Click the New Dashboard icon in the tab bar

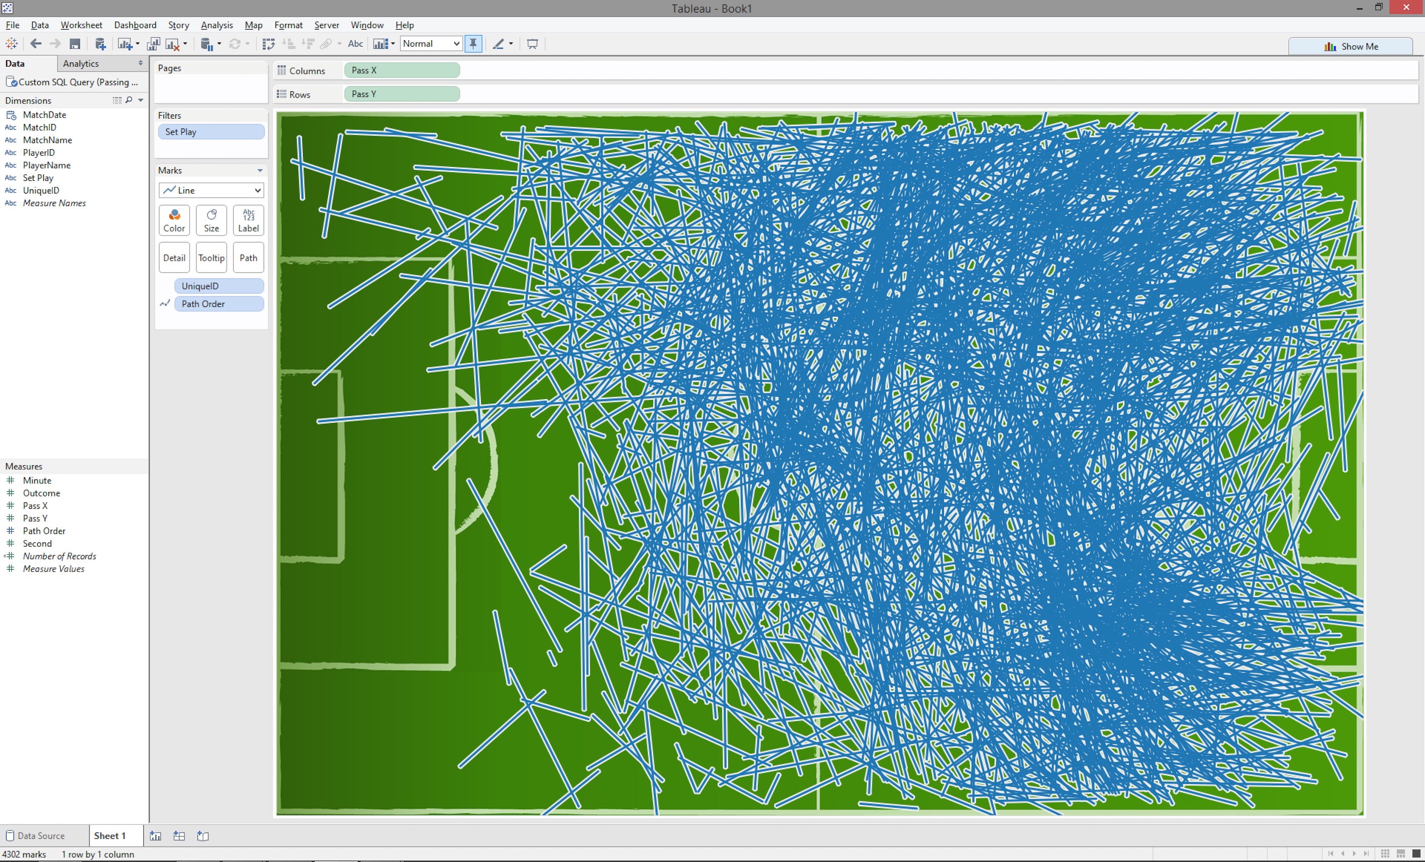[x=179, y=835]
